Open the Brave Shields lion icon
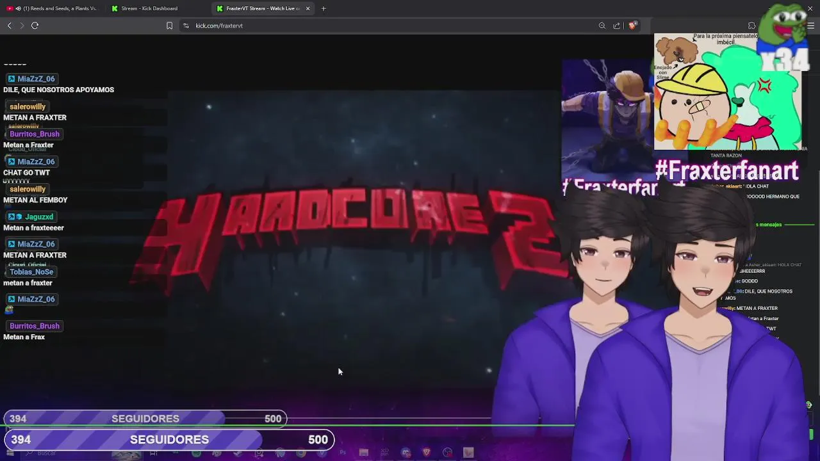 632,26
